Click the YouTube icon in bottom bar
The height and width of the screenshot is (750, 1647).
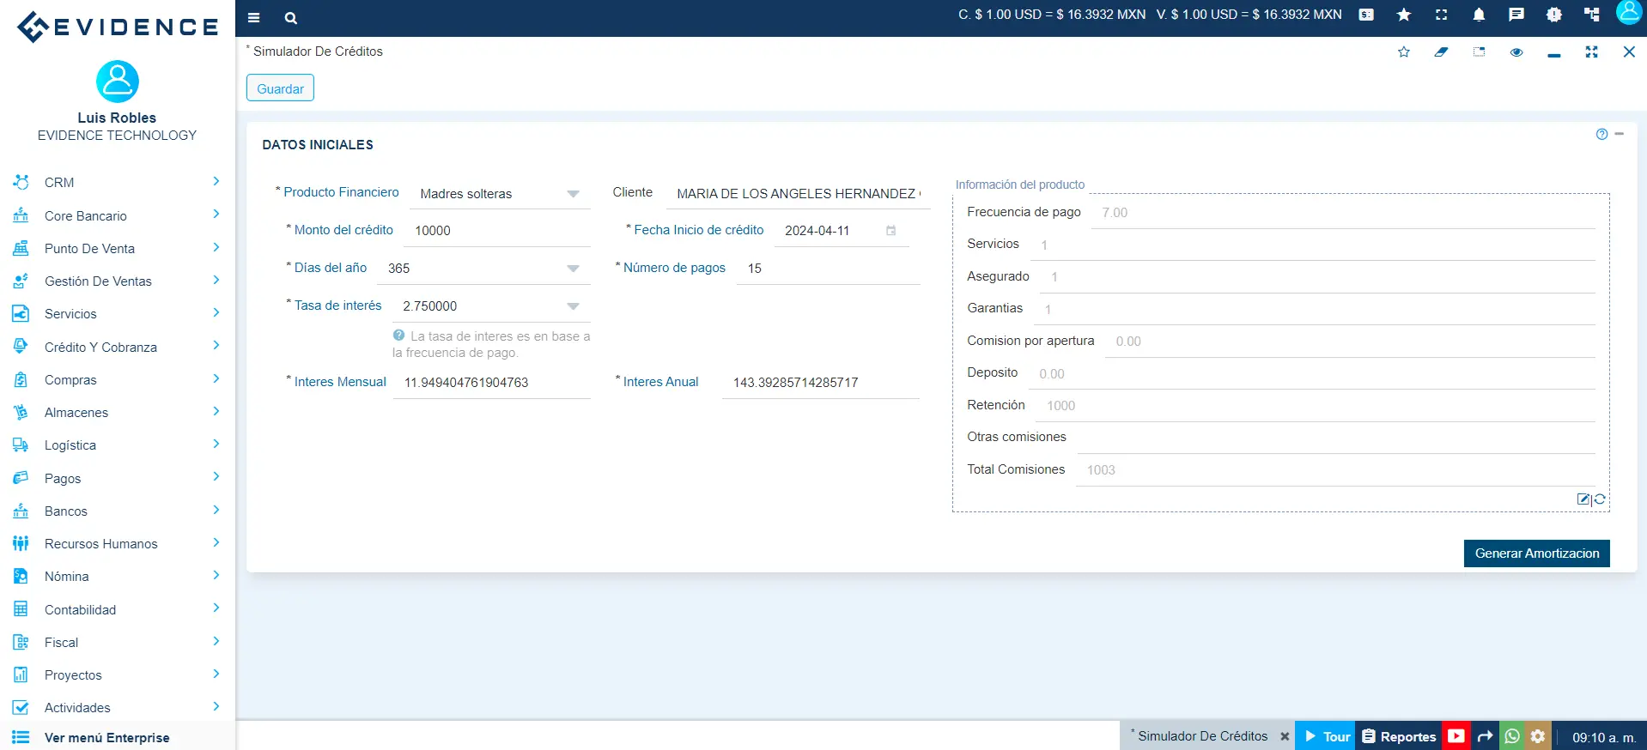click(1456, 736)
